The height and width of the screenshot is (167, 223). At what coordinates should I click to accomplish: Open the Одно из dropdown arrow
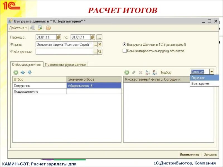coord(212,72)
